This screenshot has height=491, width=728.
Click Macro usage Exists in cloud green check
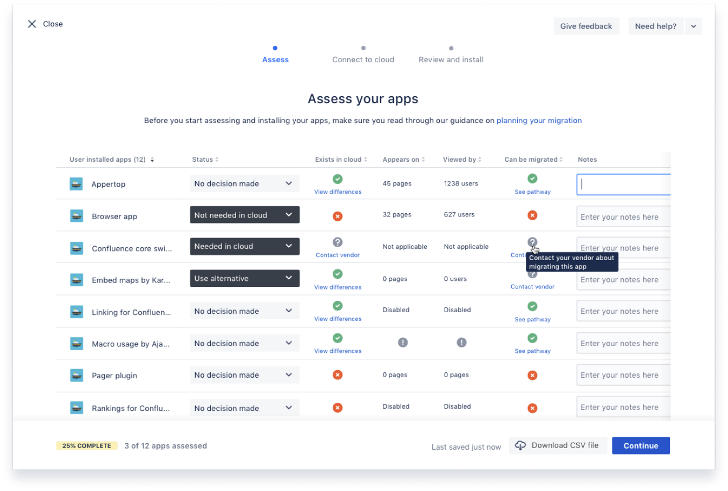click(338, 338)
